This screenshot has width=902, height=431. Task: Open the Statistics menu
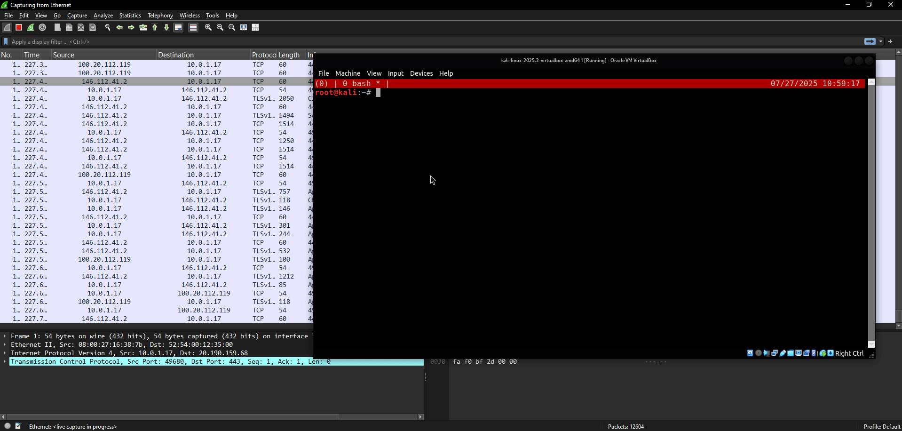(130, 16)
